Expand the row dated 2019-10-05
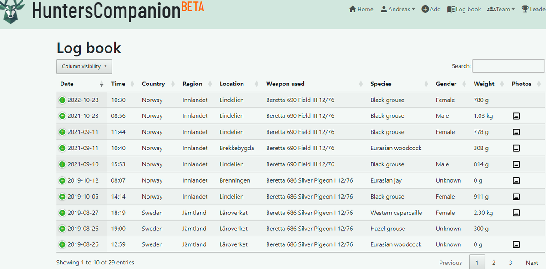Viewport: 546px width, 269px height. point(62,197)
